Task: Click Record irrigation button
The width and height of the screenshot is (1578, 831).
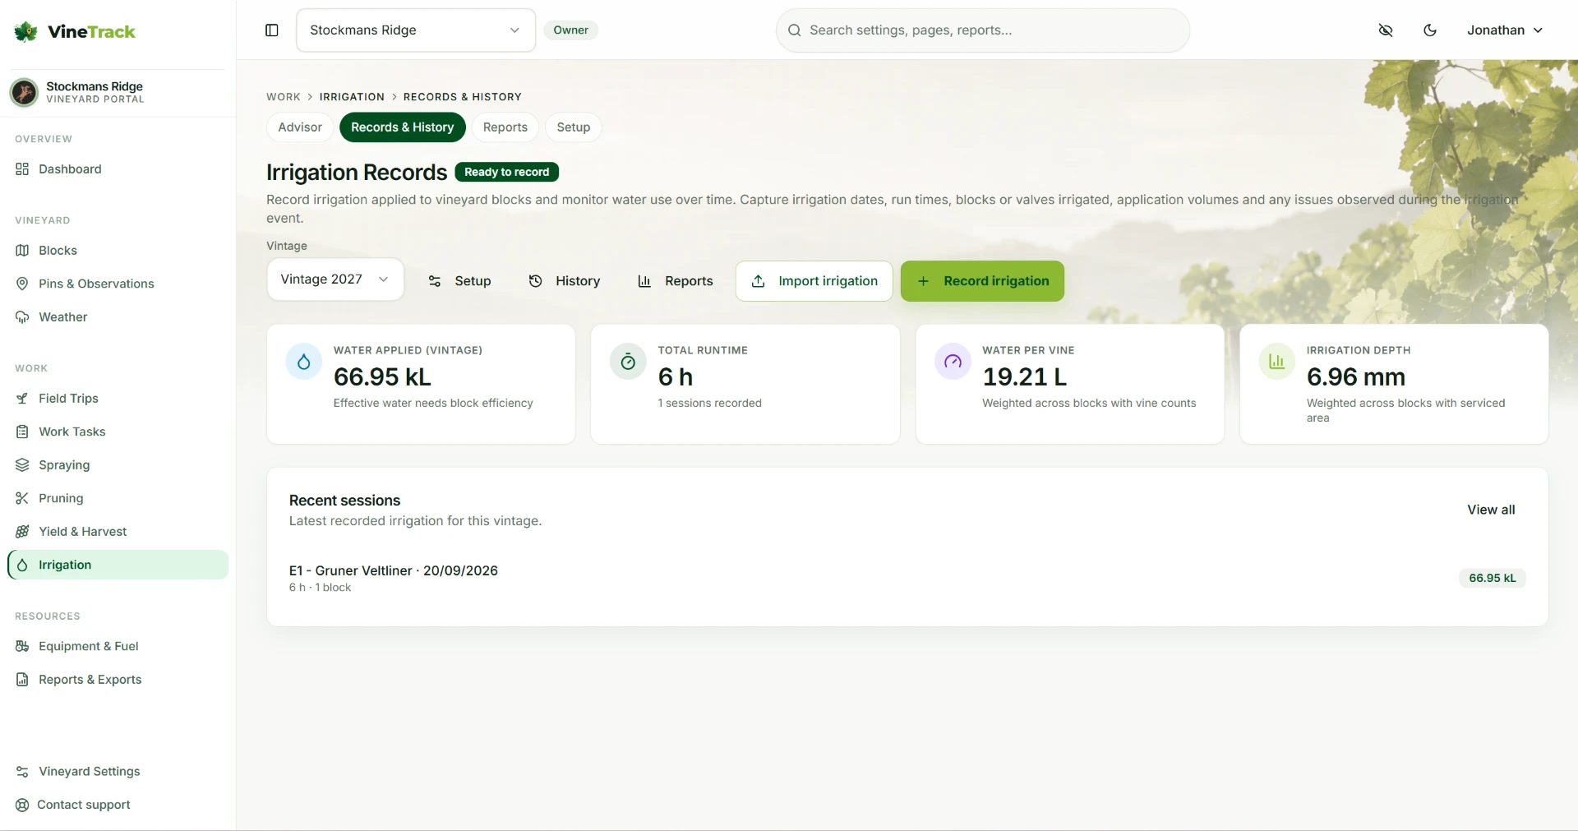Action: click(x=982, y=281)
